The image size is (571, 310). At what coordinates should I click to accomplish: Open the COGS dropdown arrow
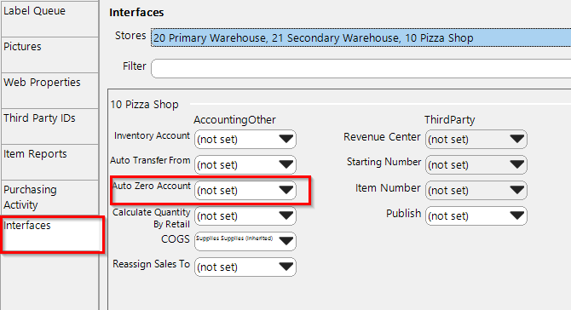click(x=285, y=241)
